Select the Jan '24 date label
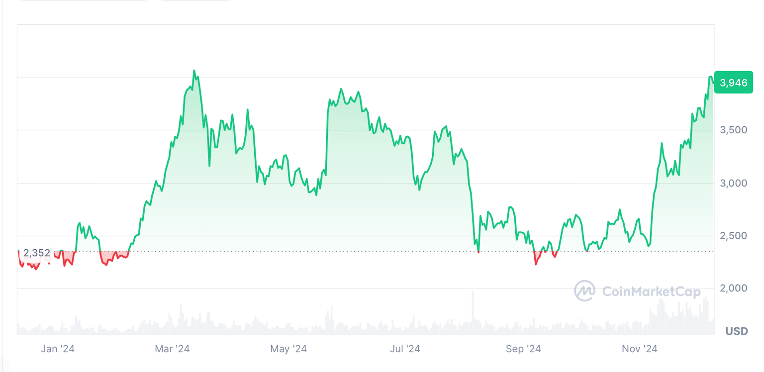The height and width of the screenshot is (372, 764). 58,349
